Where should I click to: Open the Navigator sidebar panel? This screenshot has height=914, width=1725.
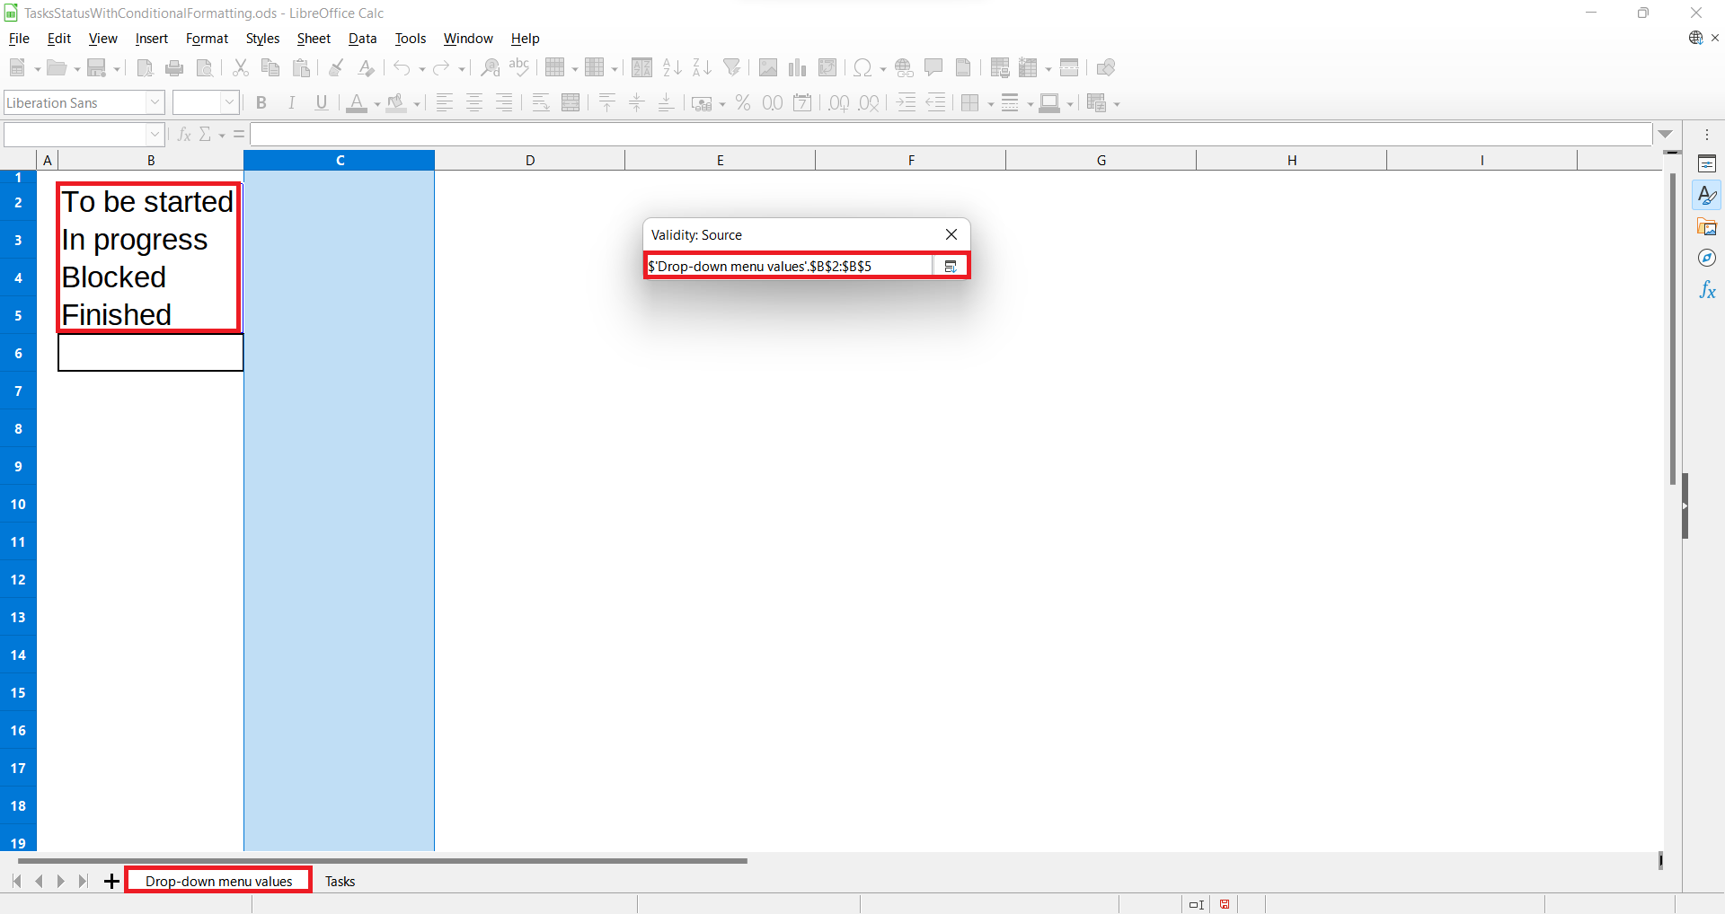coord(1708,258)
